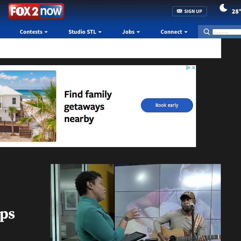Click the SIGN UP button
241x241 pixels.
tap(189, 11)
